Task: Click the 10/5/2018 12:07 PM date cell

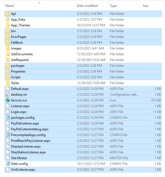Action: pos(91,25)
